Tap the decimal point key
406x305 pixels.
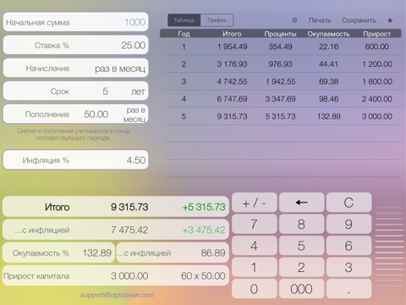pyautogui.click(x=348, y=289)
